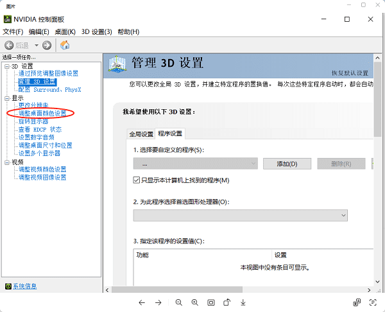
Task: Click the Forward arrow button in NVIDIA toolbar
Action: [47, 45]
